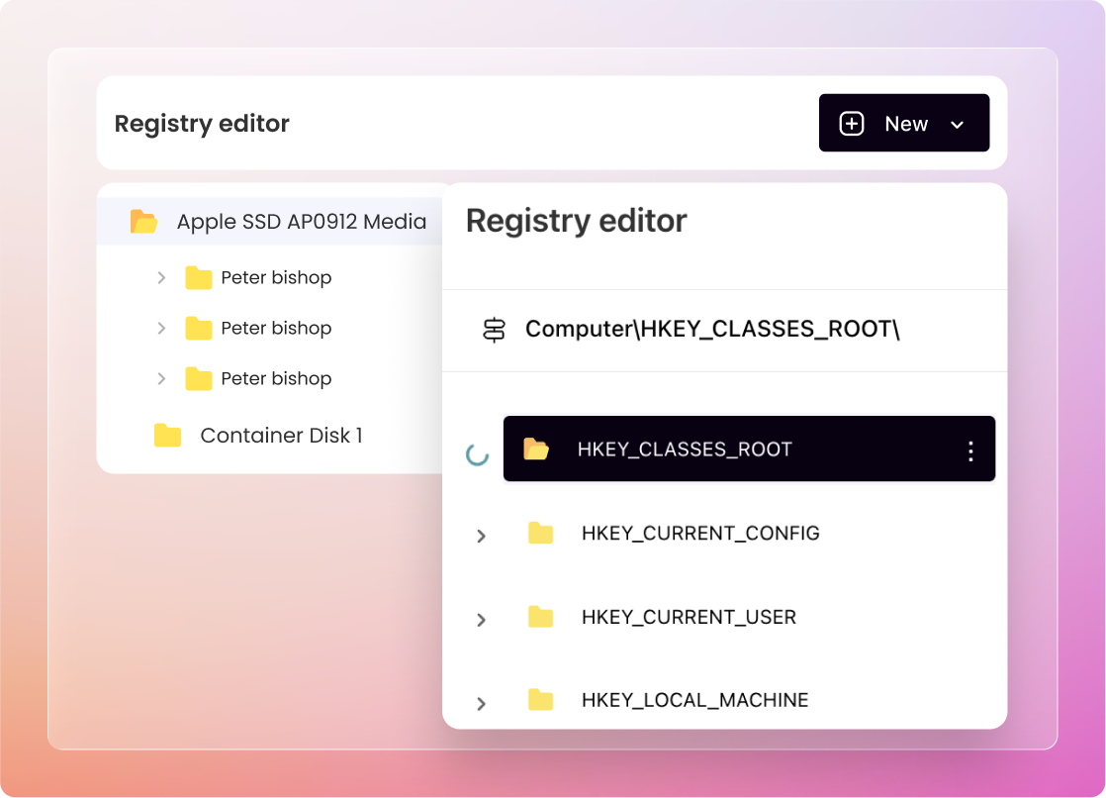
Task: Click the Apple SSD AP0912 Media open-folder icon
Action: [x=144, y=222]
